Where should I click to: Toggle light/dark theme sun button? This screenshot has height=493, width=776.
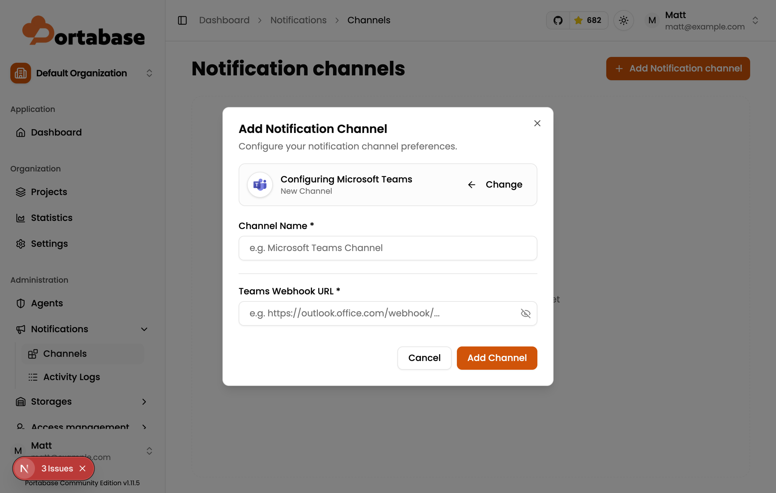coord(623,20)
